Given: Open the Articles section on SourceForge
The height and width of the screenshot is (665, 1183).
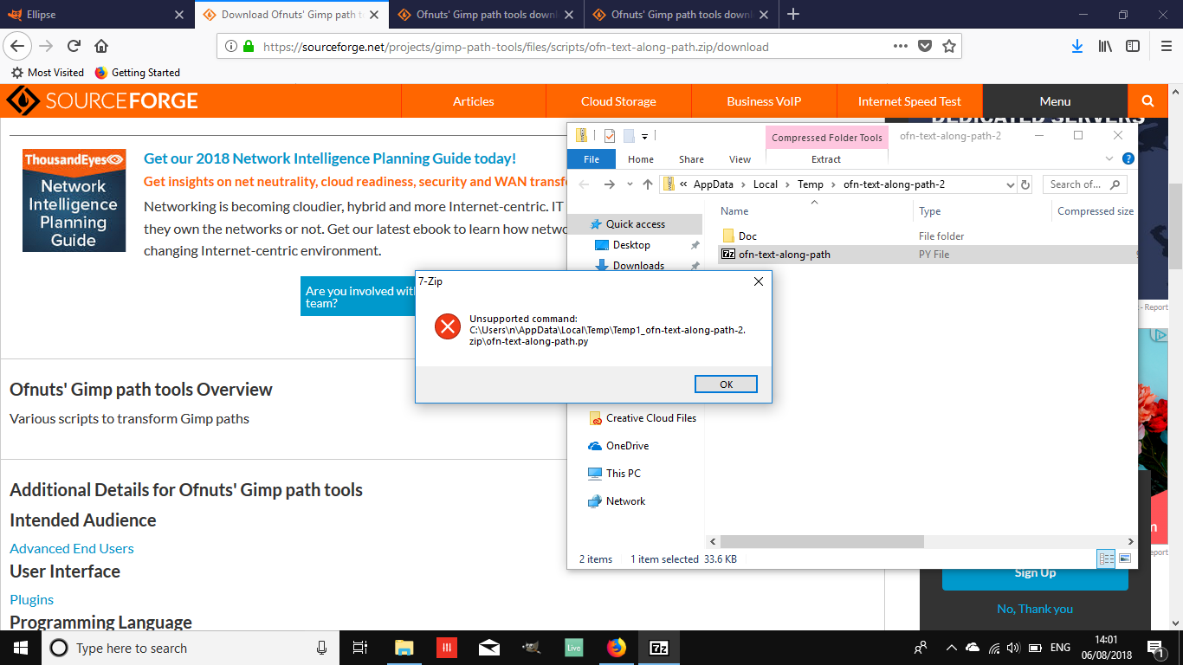Looking at the screenshot, I should point(473,101).
